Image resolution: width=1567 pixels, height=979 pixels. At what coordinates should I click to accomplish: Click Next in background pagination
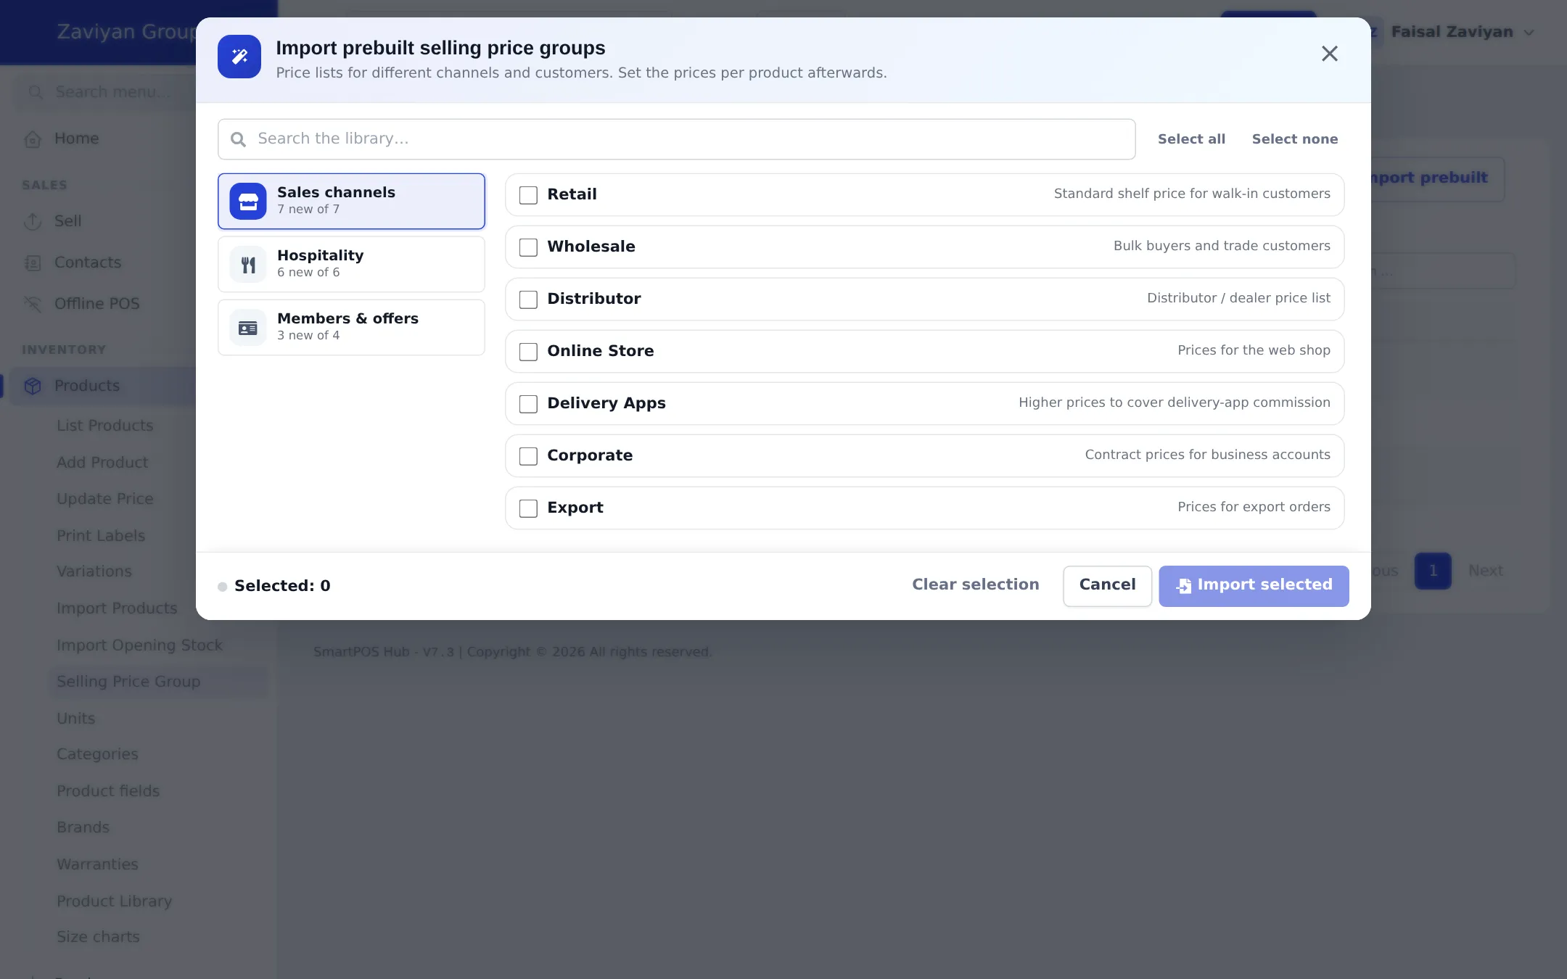1485,571
